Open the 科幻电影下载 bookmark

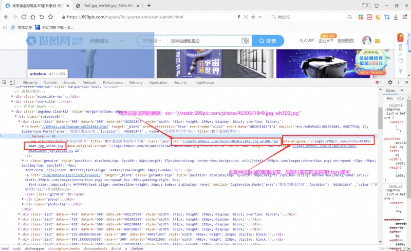click(54, 27)
